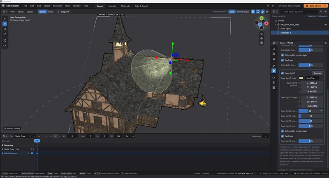This screenshot has width=329, height=178.
Task: Toggle Spot light 2 Affected by render style
Action: [x=283, y=131]
